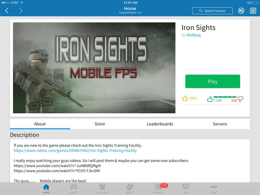Image resolution: width=260 pixels, height=195 pixels.
Task: Like the game with thumbs up
Action: pyautogui.click(x=210, y=99)
